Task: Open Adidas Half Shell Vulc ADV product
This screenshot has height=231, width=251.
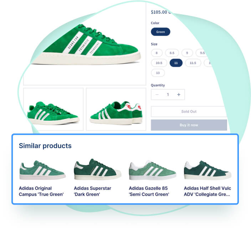Action: 208,191
